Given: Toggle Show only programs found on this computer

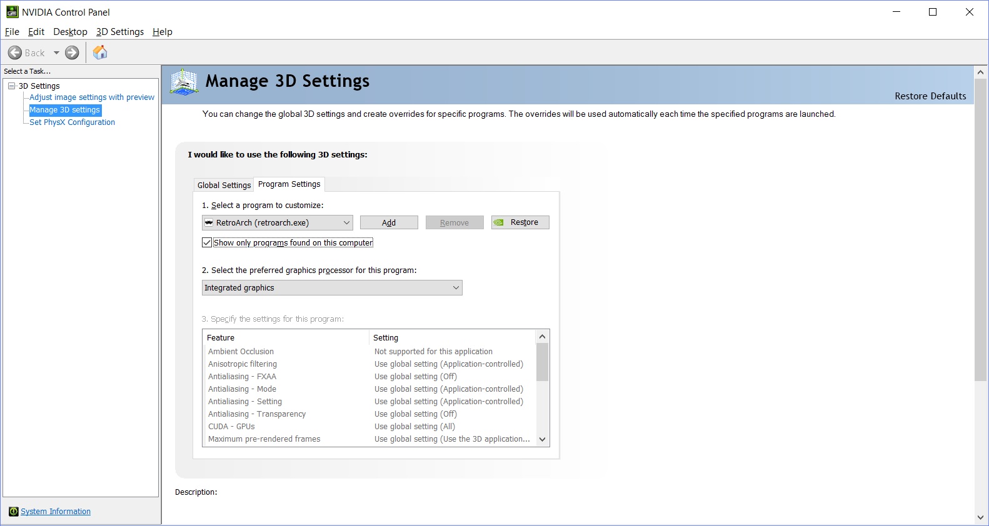Looking at the screenshot, I should (207, 242).
